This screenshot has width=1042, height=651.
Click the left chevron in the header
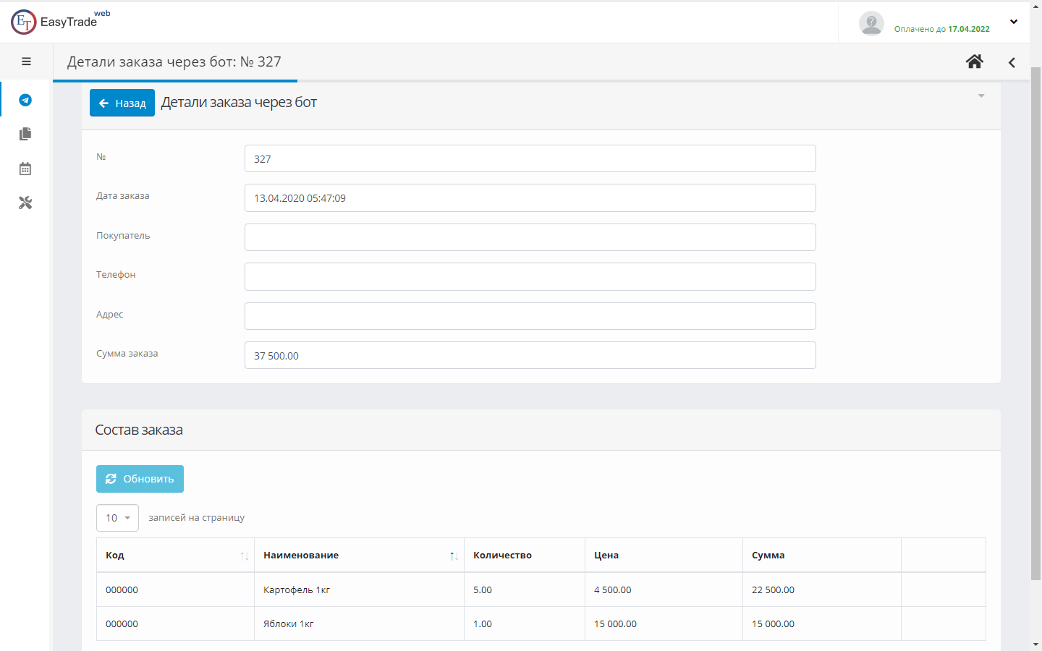click(1012, 62)
